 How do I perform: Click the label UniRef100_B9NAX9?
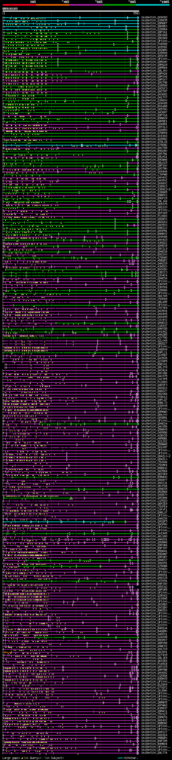(154, 118)
